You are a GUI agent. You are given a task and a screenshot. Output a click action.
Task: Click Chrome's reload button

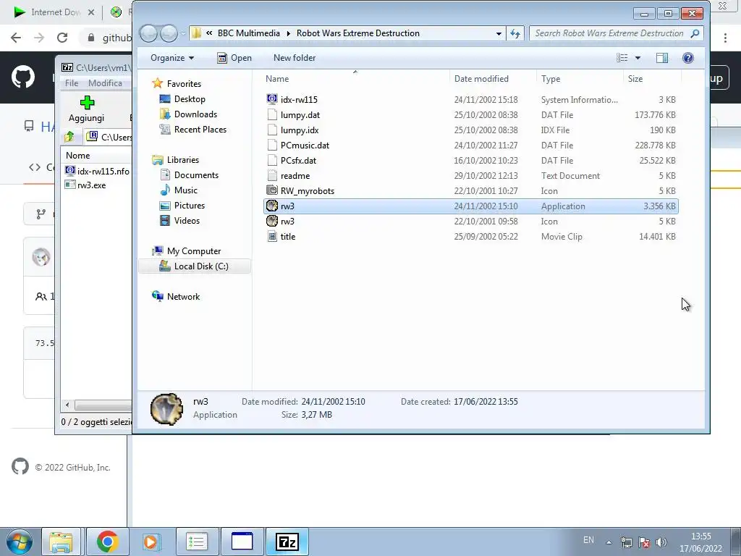(62, 38)
